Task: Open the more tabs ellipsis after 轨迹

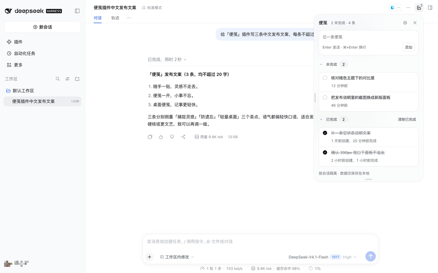Action: coord(129,18)
